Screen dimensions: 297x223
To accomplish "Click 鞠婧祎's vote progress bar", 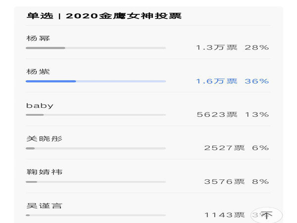I will point(96,182).
